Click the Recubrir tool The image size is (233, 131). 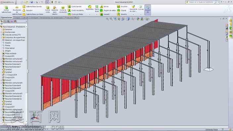tap(28, 10)
